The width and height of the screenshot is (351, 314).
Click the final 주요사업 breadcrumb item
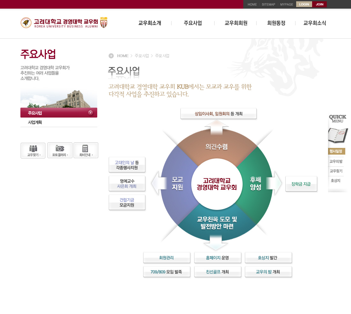tap(162, 56)
